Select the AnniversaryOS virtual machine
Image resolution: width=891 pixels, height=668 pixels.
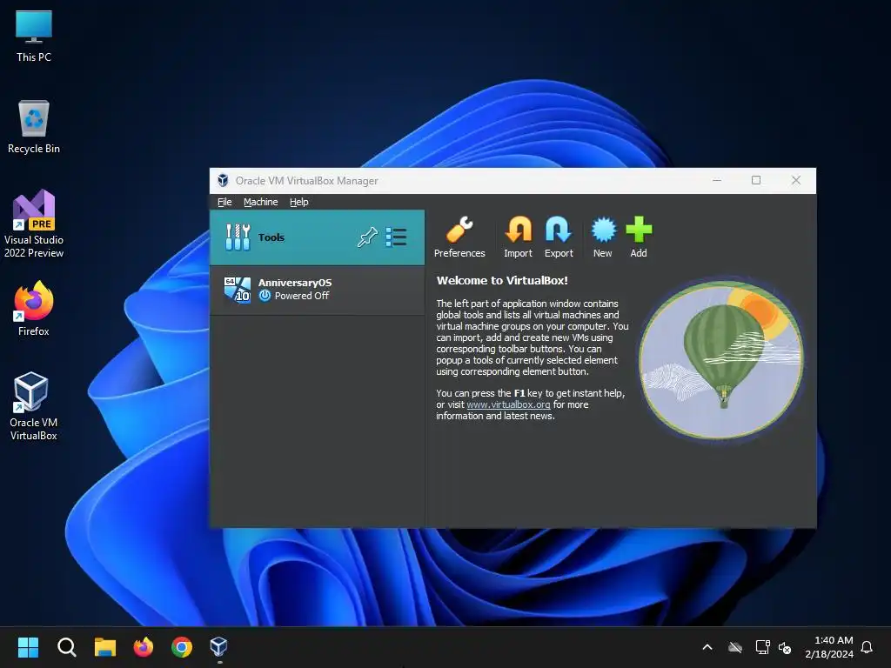[317, 290]
